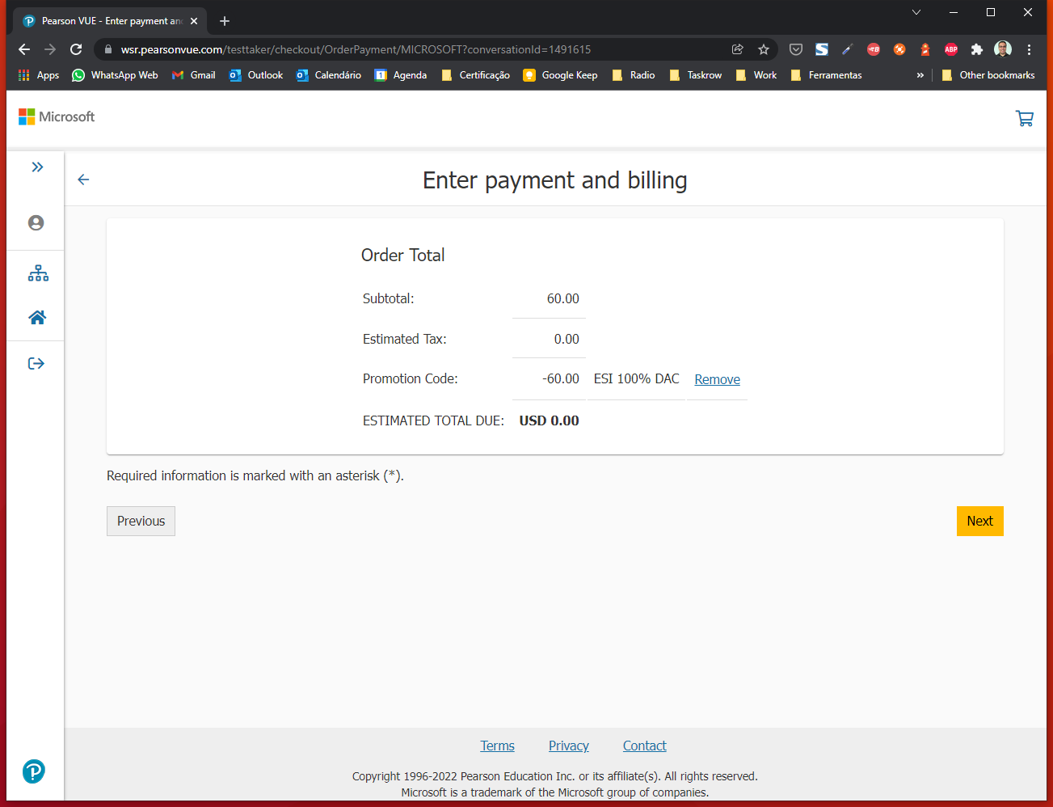The width and height of the screenshot is (1053, 807).
Task: Click the Microsoft logo in header
Action: coord(57,117)
